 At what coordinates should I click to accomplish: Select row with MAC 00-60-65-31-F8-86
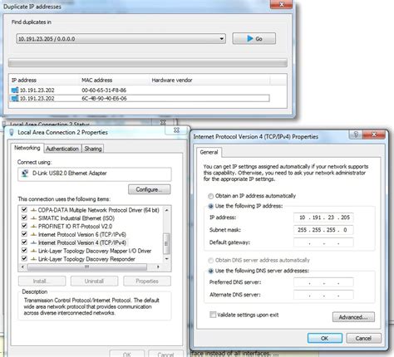coord(140,90)
